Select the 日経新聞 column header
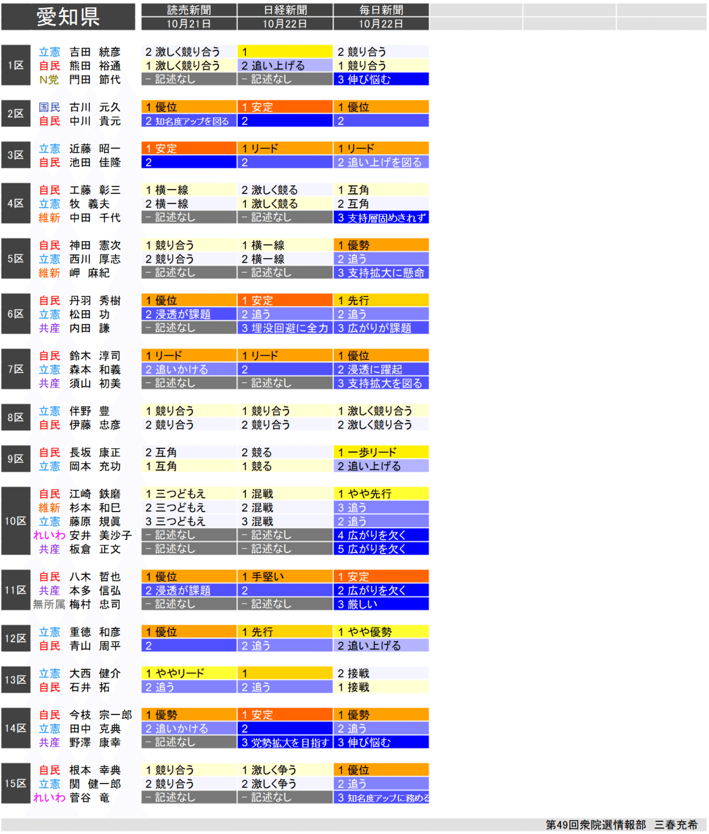This screenshot has height=834, width=709. click(x=285, y=10)
